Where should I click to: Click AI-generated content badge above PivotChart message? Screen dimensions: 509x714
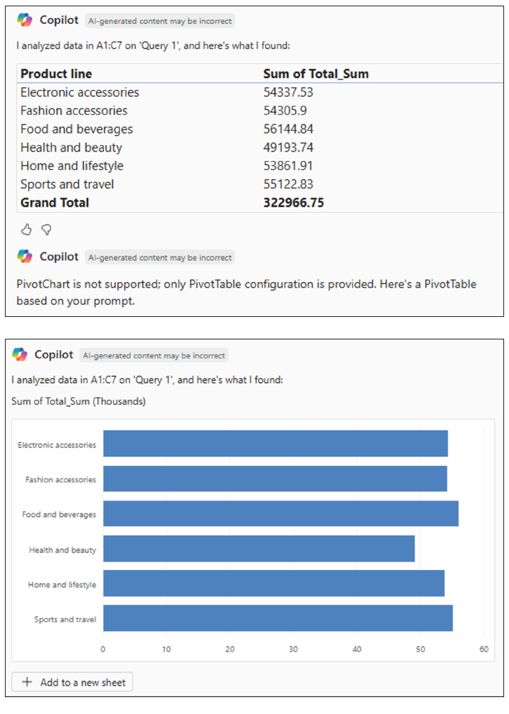click(160, 257)
